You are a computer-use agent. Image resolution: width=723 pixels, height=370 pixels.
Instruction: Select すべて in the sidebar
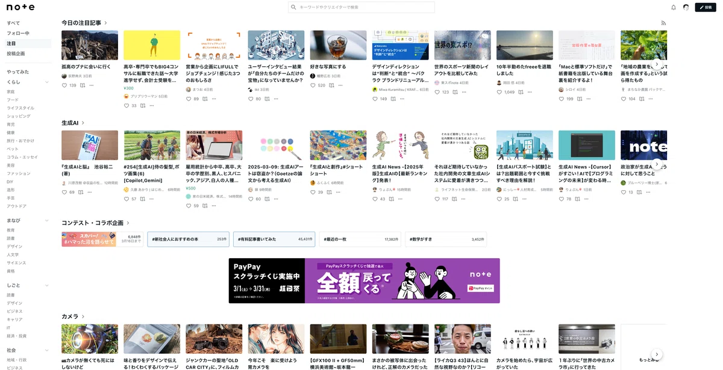13,23
